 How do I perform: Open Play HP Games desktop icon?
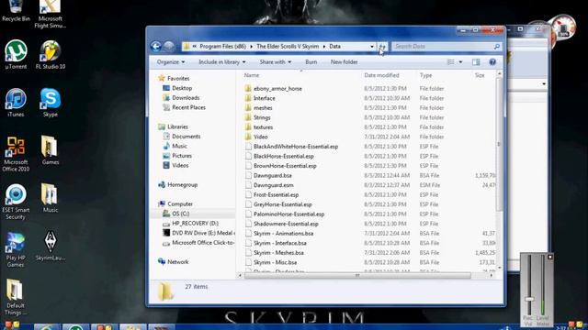[x=16, y=249]
